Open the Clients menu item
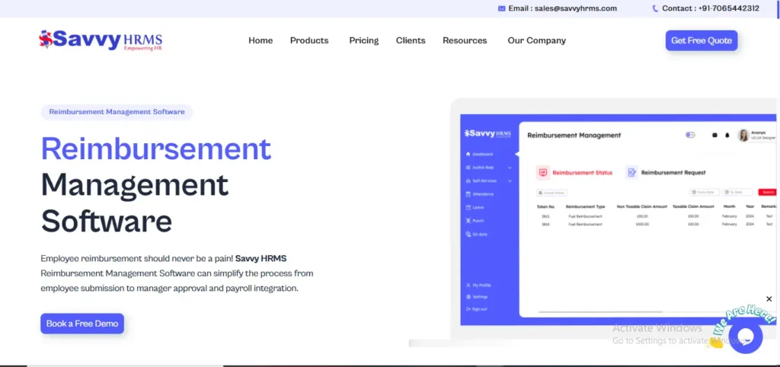Screen dimensions: 780x367 coord(411,40)
